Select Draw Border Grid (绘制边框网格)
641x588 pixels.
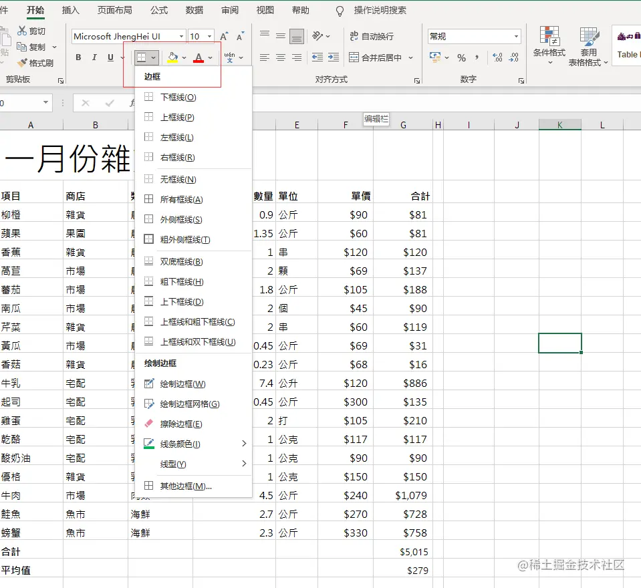coord(193,404)
